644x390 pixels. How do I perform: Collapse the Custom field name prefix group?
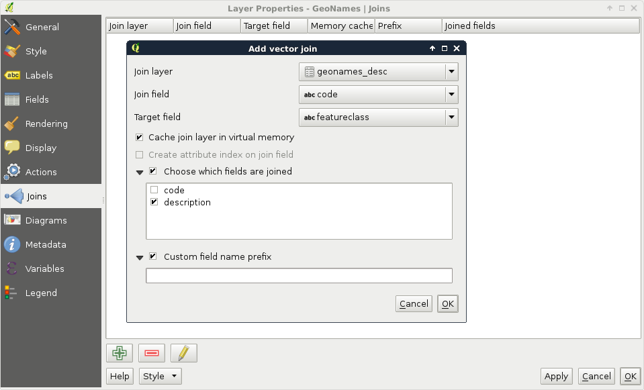point(140,258)
